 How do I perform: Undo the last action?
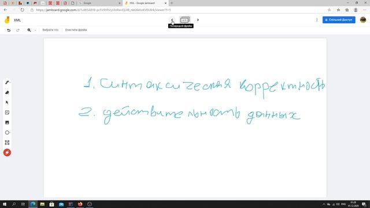point(9,30)
